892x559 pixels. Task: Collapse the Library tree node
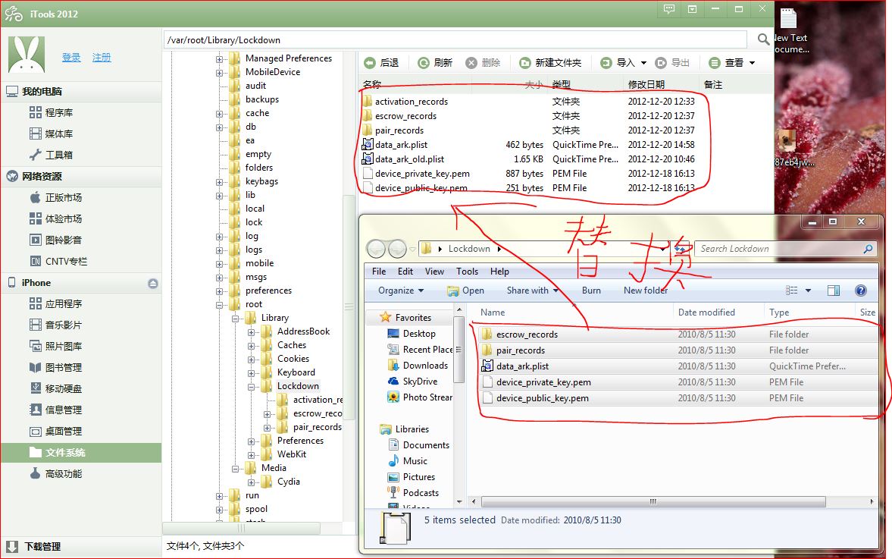235,319
